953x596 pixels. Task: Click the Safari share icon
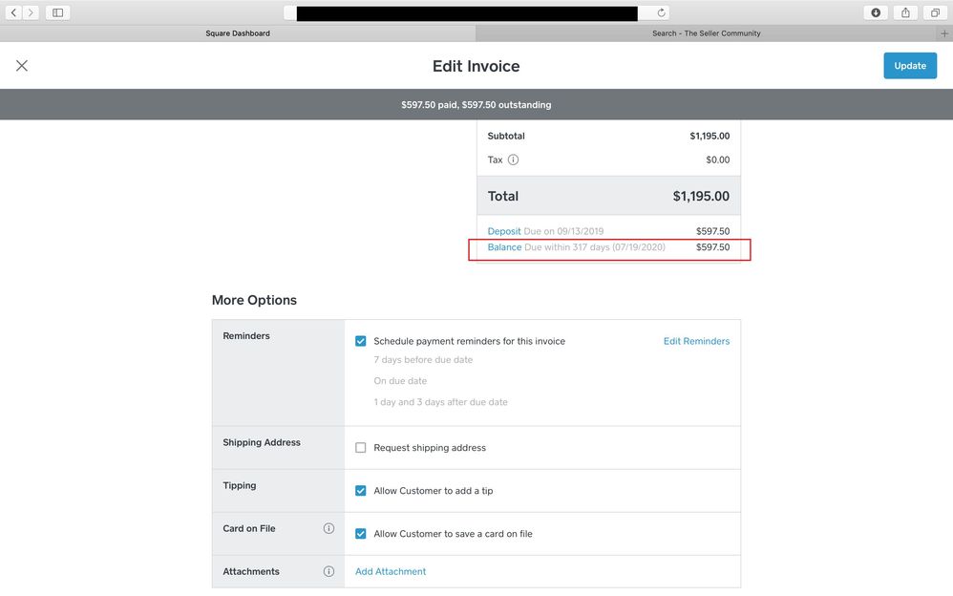pyautogui.click(x=905, y=12)
